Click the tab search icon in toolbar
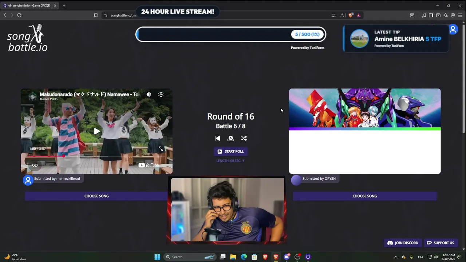Viewport: 466px width, 262px height. (412, 15)
